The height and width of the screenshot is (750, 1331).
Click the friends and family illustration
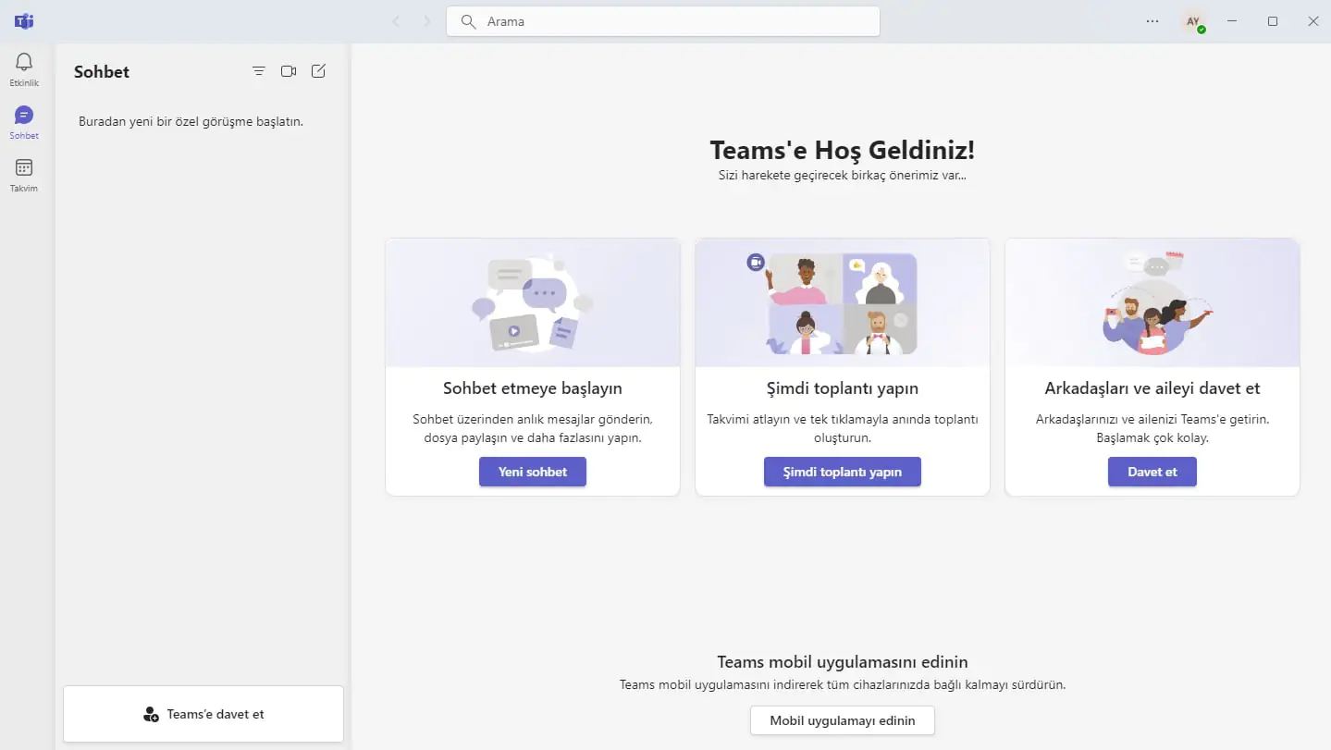[x=1152, y=303]
